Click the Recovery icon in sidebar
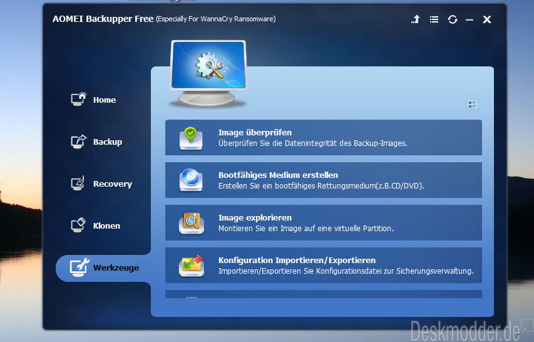This screenshot has height=342, width=534. (78, 184)
